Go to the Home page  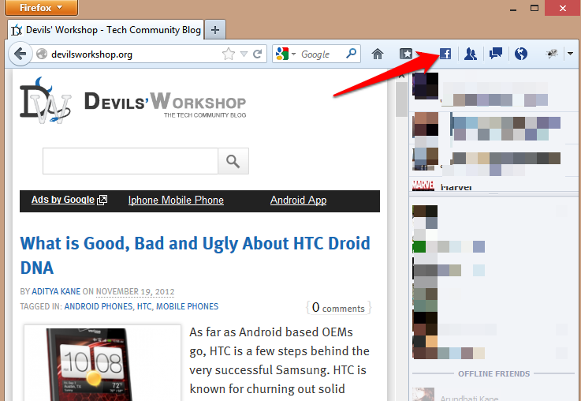click(x=377, y=54)
